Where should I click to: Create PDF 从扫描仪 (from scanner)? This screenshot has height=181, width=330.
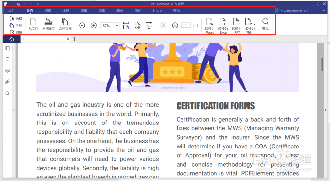point(49,24)
